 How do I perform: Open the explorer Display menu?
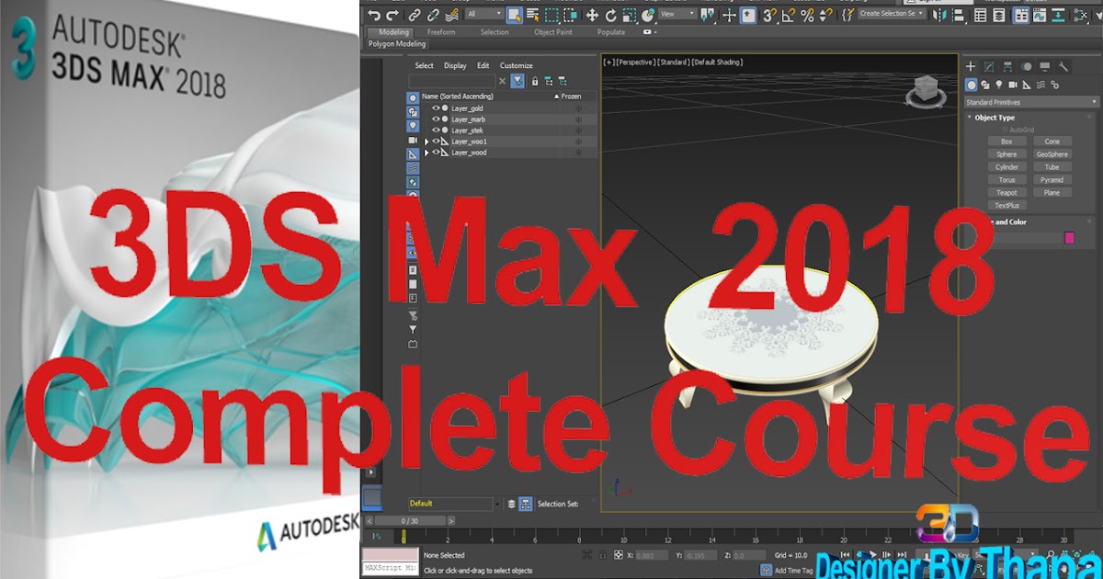coord(455,65)
